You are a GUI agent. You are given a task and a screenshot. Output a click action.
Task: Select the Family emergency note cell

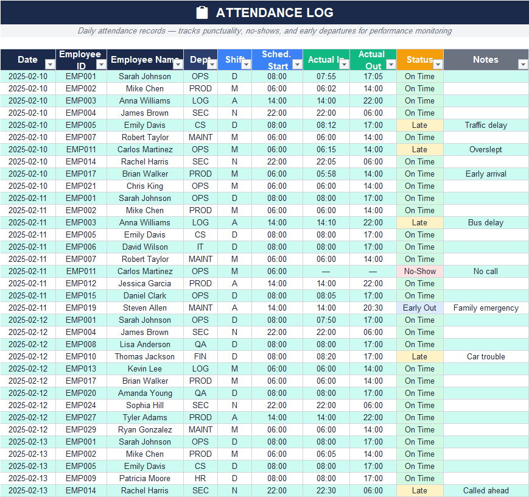(486, 308)
